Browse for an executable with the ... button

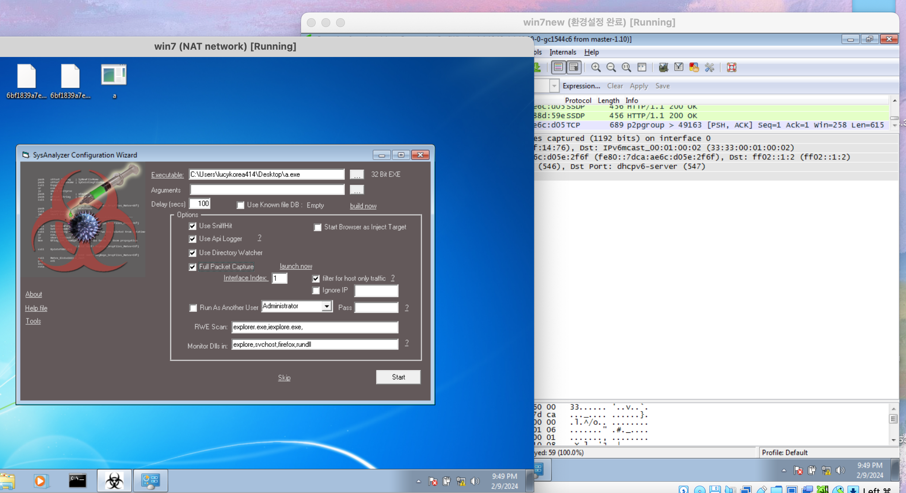[x=357, y=175]
